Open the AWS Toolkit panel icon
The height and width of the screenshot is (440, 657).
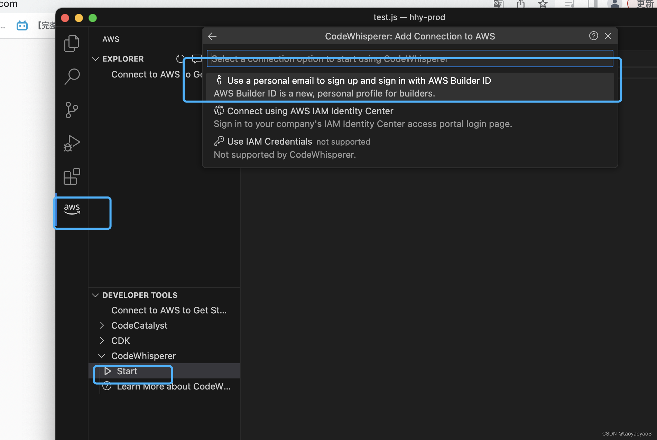click(x=72, y=209)
